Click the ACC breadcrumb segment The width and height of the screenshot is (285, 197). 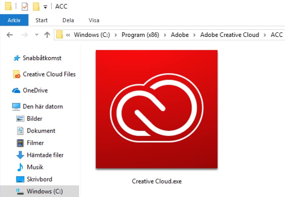pyautogui.click(x=277, y=35)
